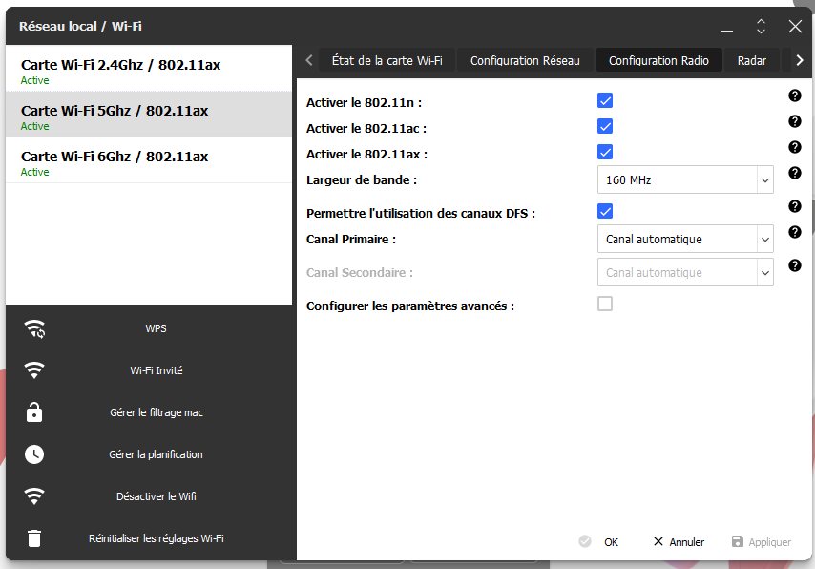Viewport: 815px width, 569px height.
Task: Open Wi-Fi Invité guest network settings
Action: tap(156, 370)
